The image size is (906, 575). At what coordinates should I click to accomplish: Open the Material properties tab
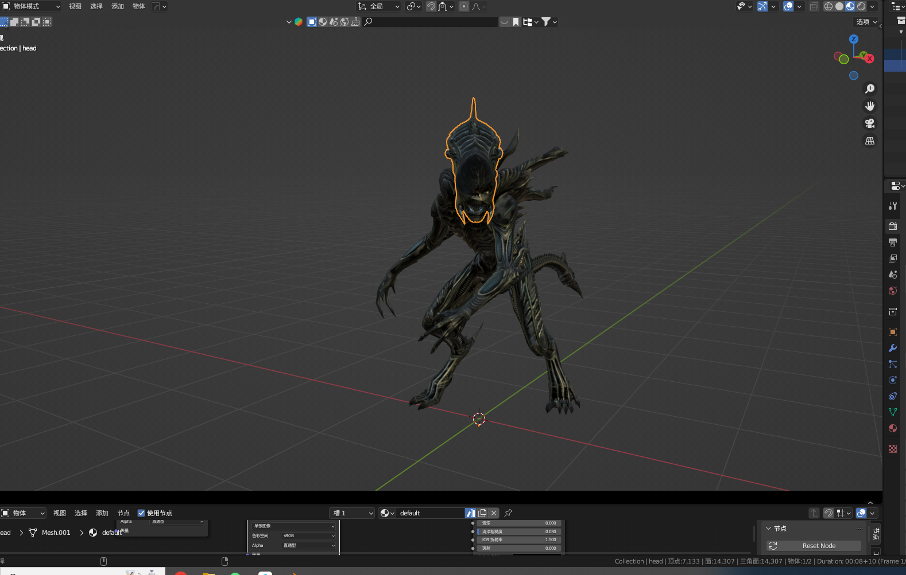point(893,428)
